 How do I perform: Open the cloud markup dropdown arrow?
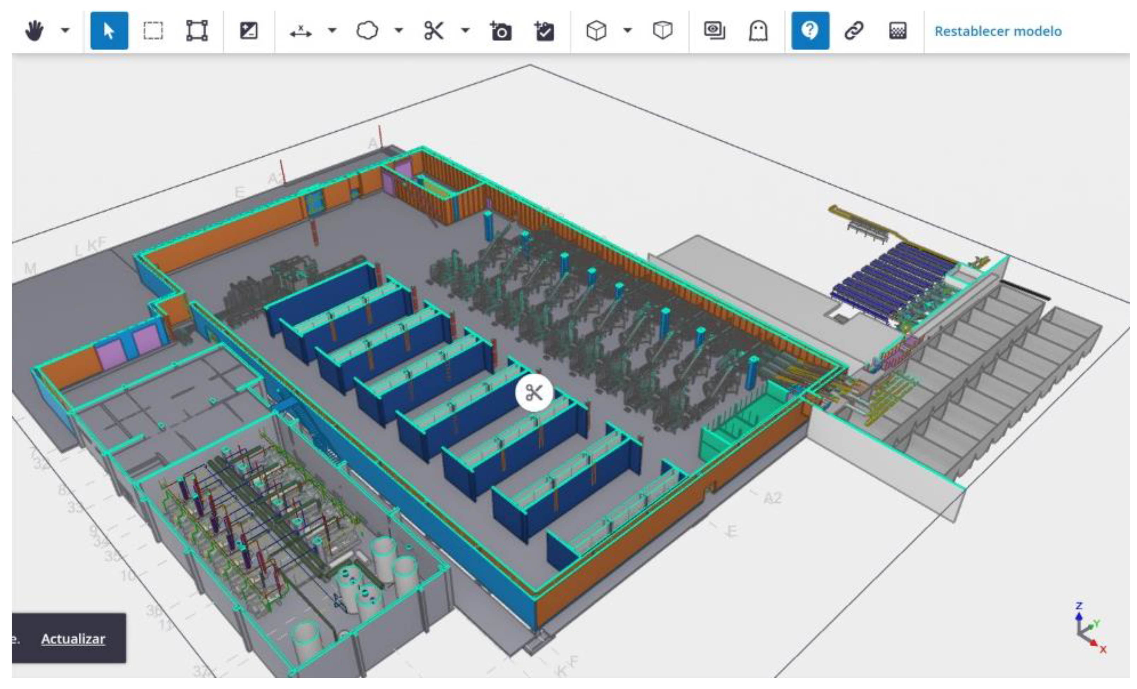pyautogui.click(x=399, y=31)
